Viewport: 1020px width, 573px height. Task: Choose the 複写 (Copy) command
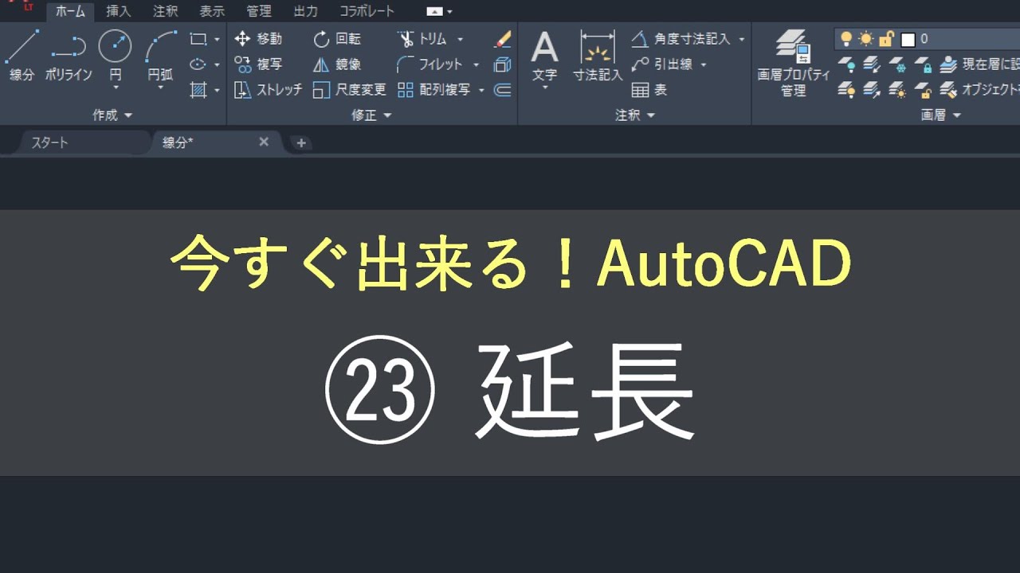click(x=259, y=64)
